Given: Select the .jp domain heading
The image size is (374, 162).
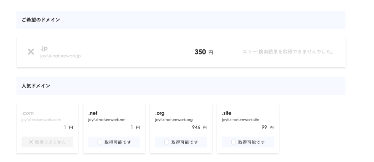Looking at the screenshot, I should click(x=45, y=48).
